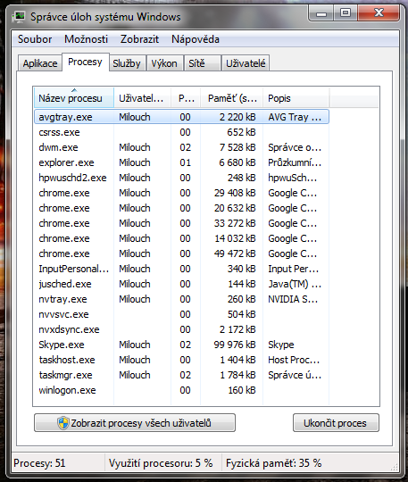Click the Ukončit proces button
This screenshot has width=408, height=482.
pyautogui.click(x=336, y=423)
